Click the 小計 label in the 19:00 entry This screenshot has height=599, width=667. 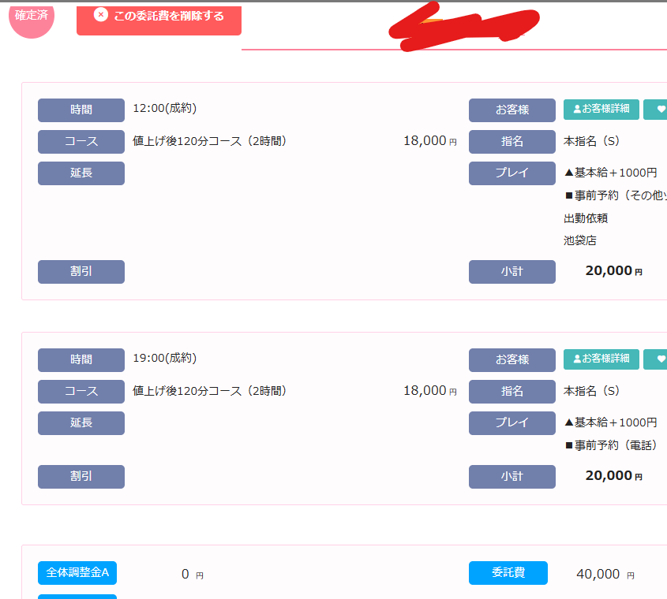coord(511,477)
